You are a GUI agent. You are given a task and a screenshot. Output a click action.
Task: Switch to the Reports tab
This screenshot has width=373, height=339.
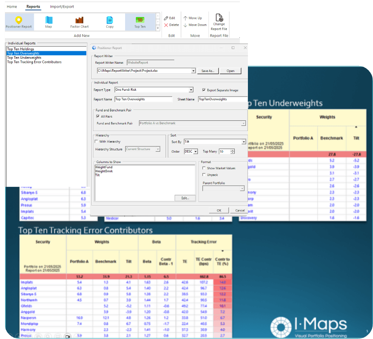(x=33, y=7)
